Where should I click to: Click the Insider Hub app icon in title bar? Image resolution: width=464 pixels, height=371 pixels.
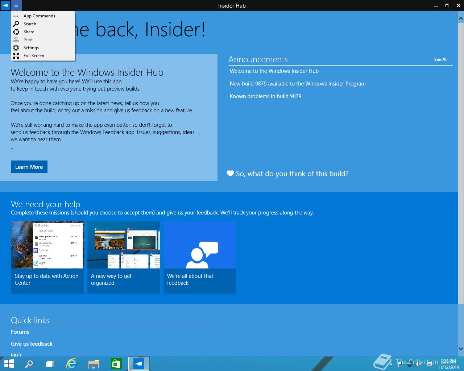(5, 5)
